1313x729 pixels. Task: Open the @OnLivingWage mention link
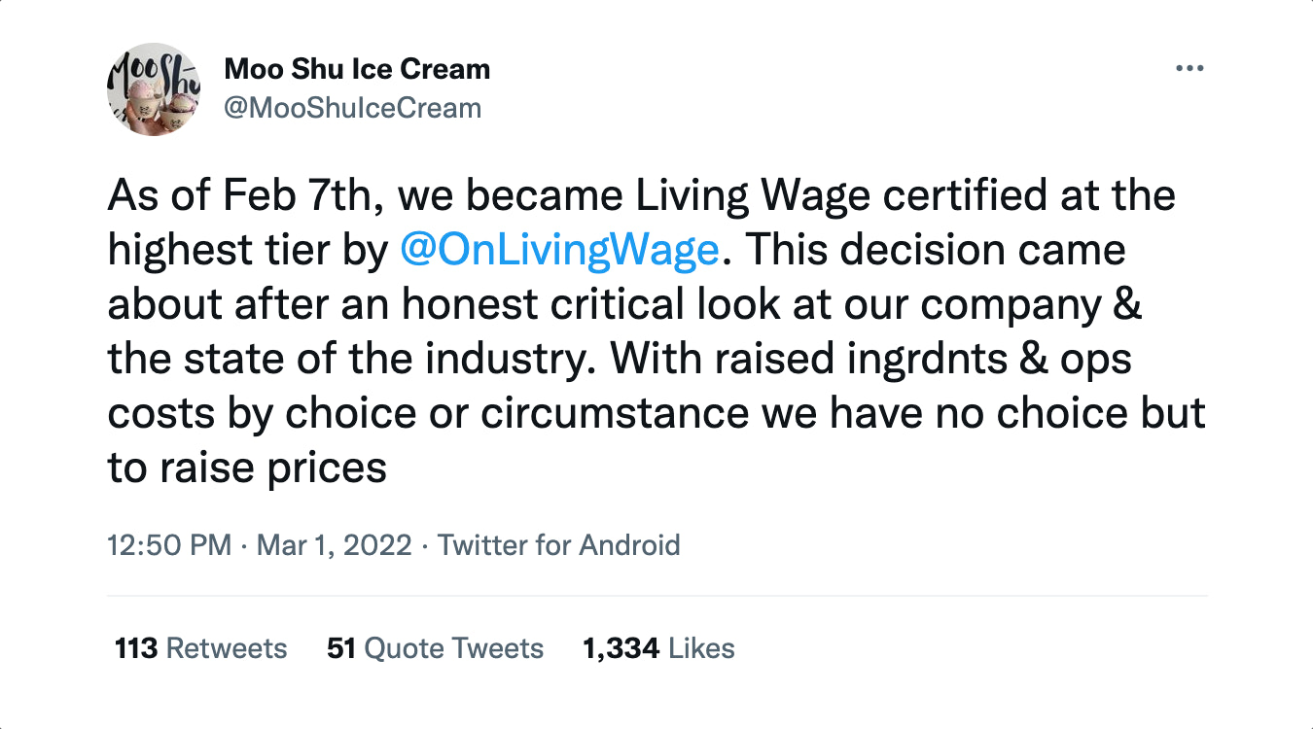point(559,251)
